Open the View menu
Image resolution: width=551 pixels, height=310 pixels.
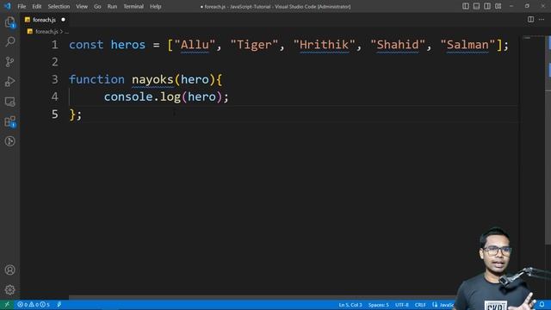point(82,6)
